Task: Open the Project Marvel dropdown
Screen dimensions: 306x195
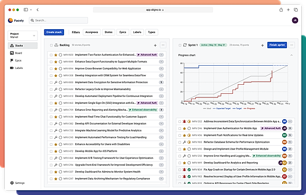Action: (23, 36)
